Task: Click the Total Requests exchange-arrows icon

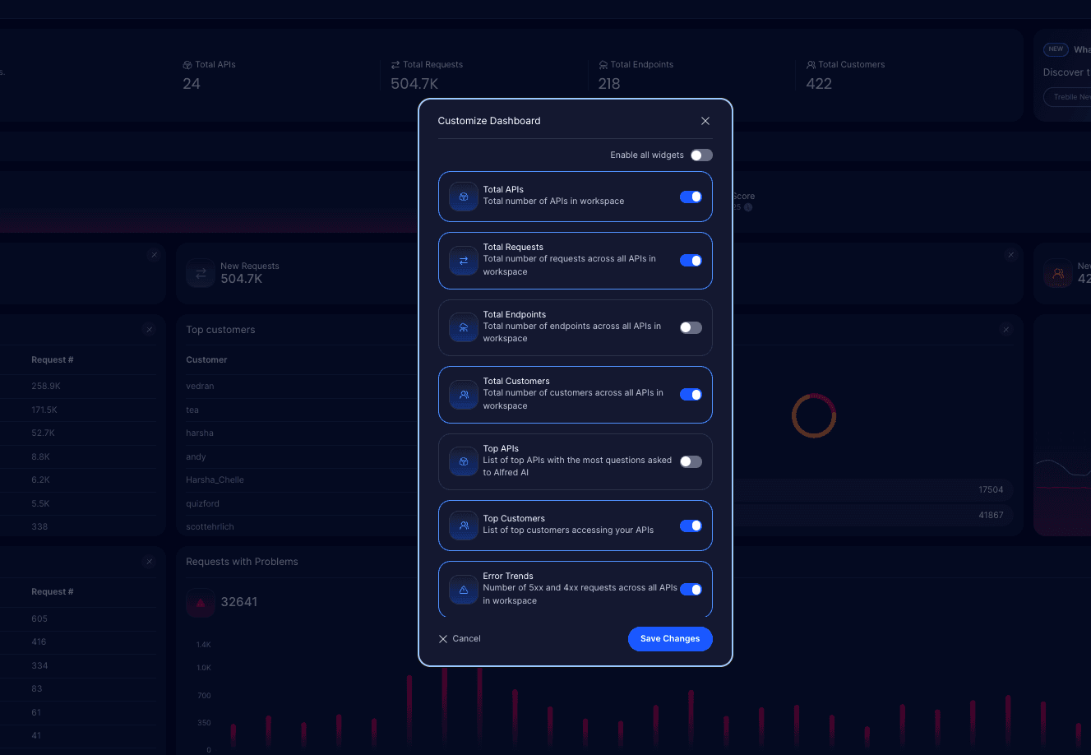Action: 463,261
